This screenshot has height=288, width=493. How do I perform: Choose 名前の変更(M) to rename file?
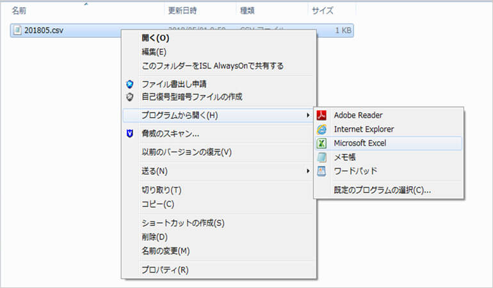[x=165, y=251]
